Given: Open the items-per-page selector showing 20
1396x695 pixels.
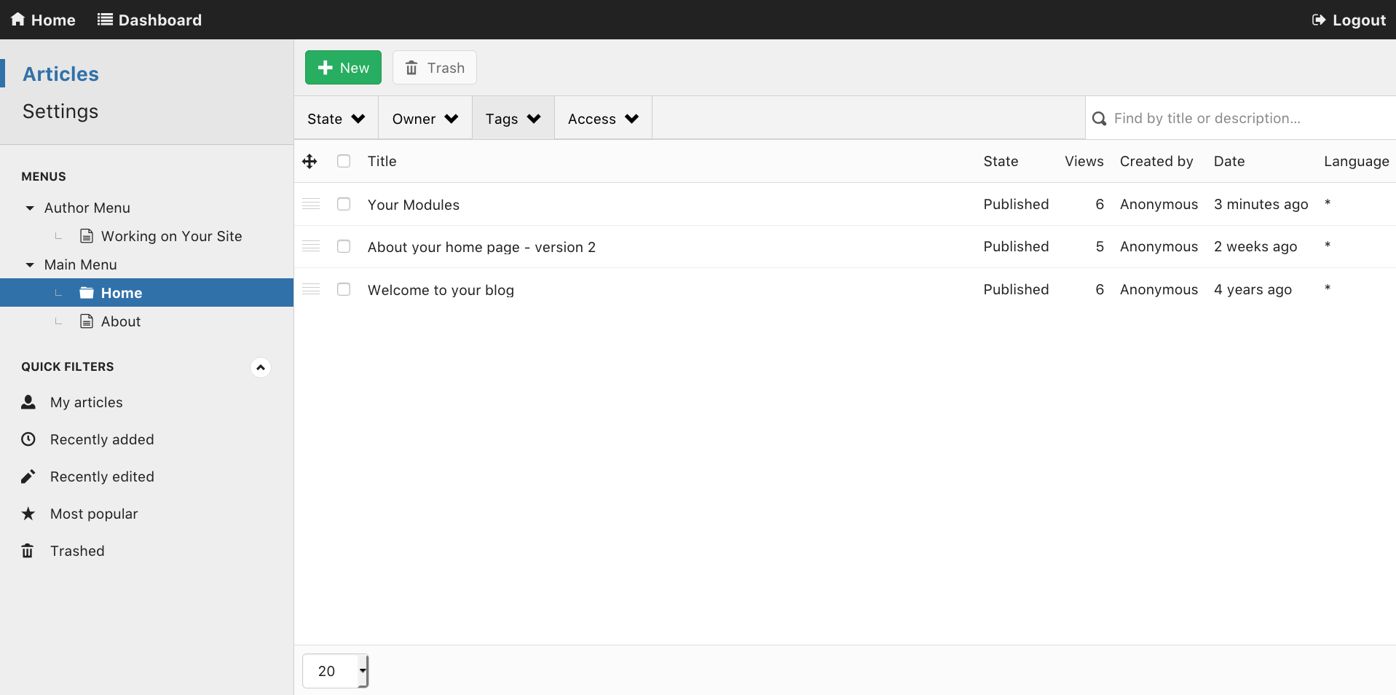Looking at the screenshot, I should (x=335, y=671).
